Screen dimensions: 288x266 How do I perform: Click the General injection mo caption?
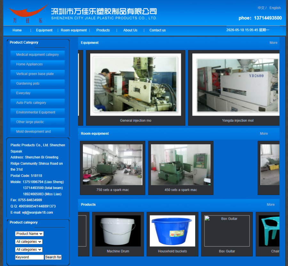click(x=136, y=120)
